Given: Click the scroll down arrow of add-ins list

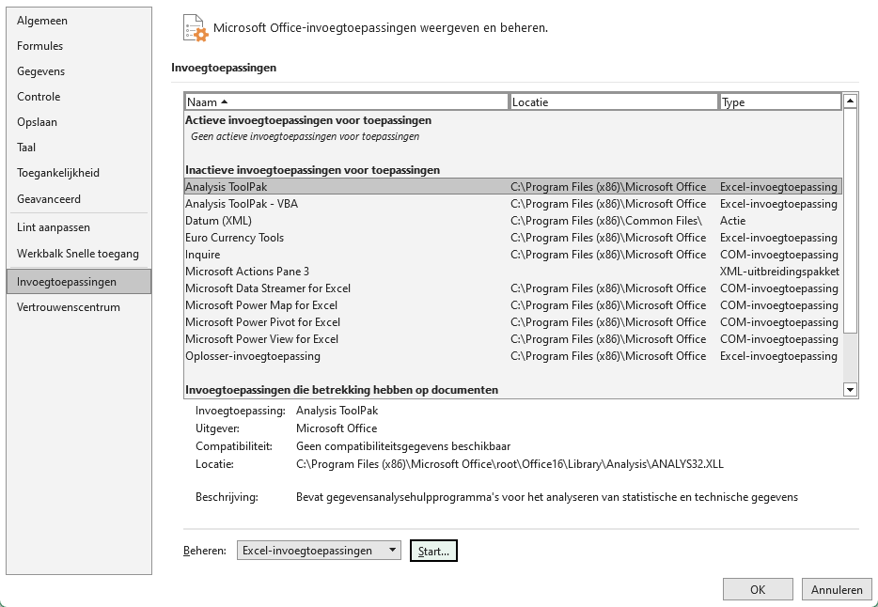Looking at the screenshot, I should [x=850, y=390].
